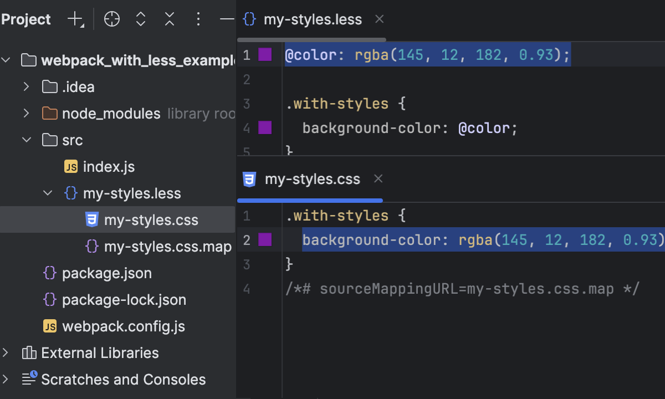Switch to the my-styles.css tab
665x399 pixels.
pyautogui.click(x=313, y=178)
